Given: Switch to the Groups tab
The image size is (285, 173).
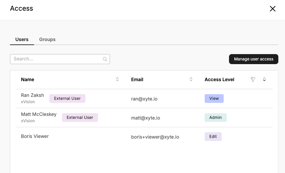Looking at the screenshot, I should click(x=47, y=39).
